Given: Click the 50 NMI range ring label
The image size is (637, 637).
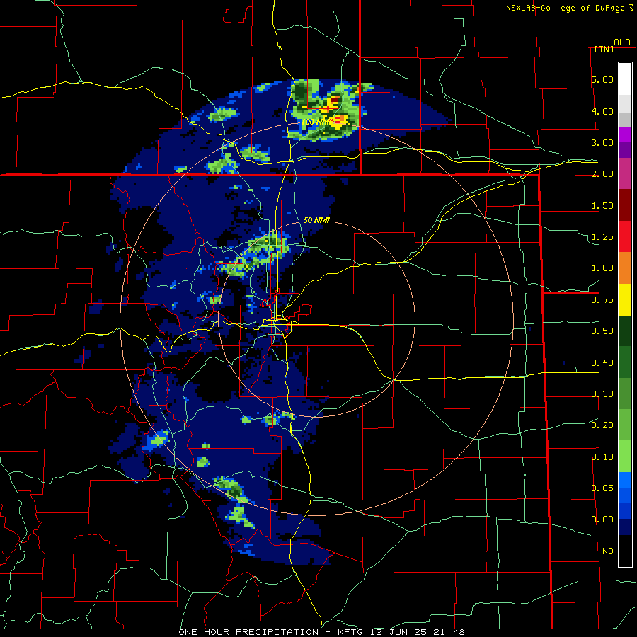Looking at the screenshot, I should coord(316,220).
